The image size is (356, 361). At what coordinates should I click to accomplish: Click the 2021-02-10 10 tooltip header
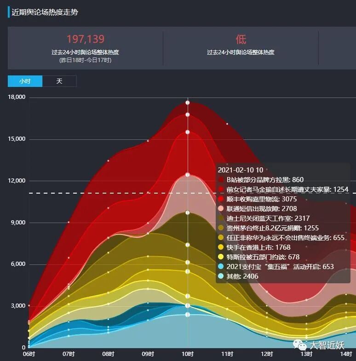[x=241, y=170]
